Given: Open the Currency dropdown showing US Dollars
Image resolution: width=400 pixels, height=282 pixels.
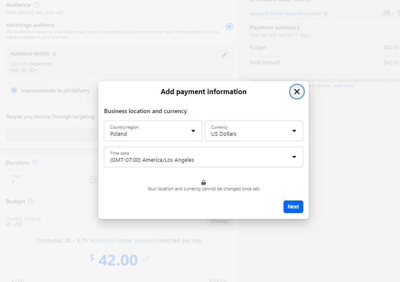Looking at the screenshot, I should 254,131.
